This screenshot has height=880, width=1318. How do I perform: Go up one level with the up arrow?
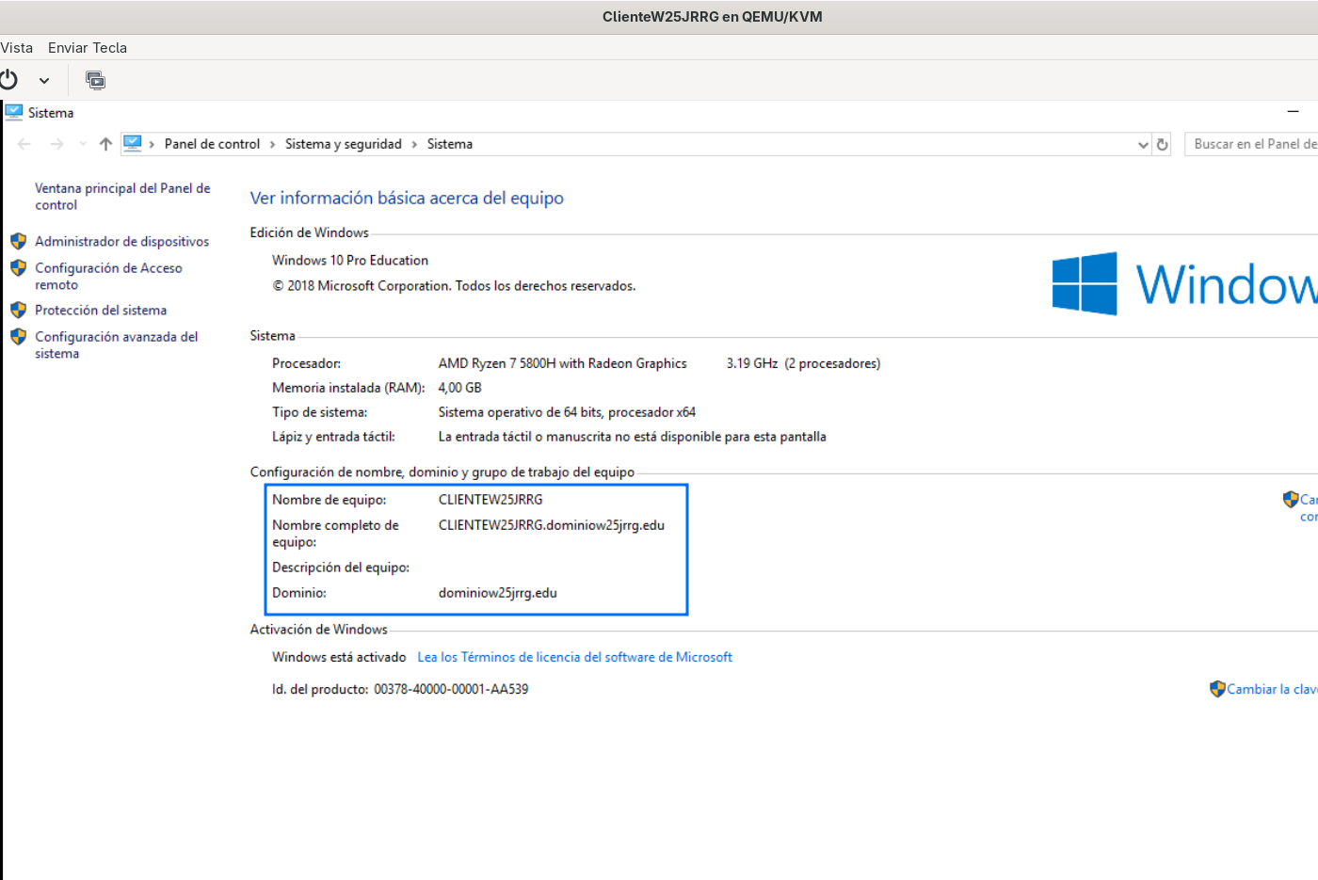click(105, 144)
